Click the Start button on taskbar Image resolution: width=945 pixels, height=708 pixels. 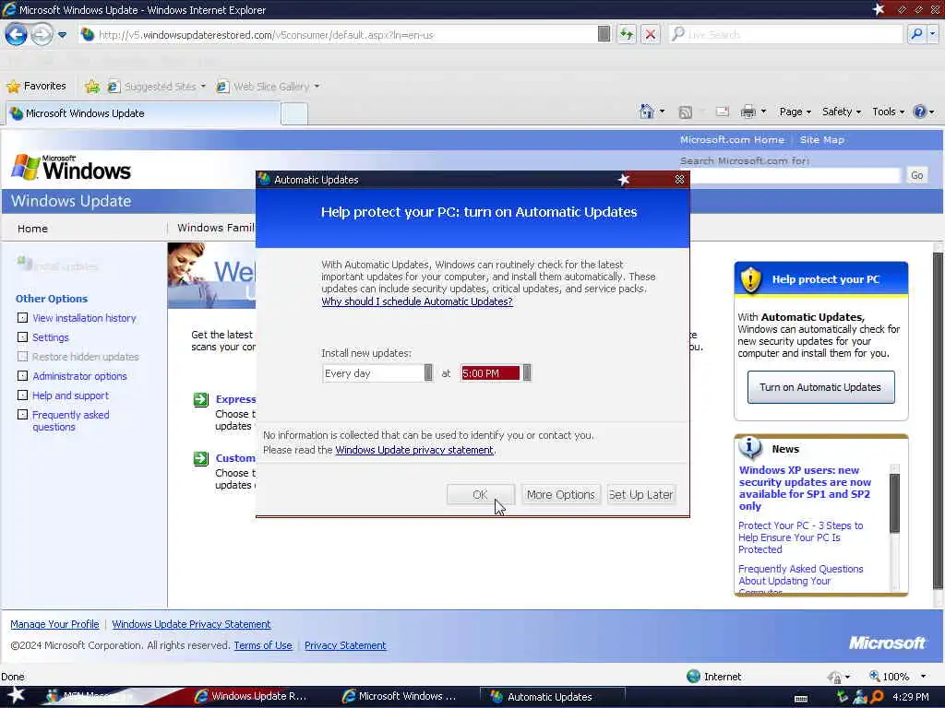click(x=15, y=696)
